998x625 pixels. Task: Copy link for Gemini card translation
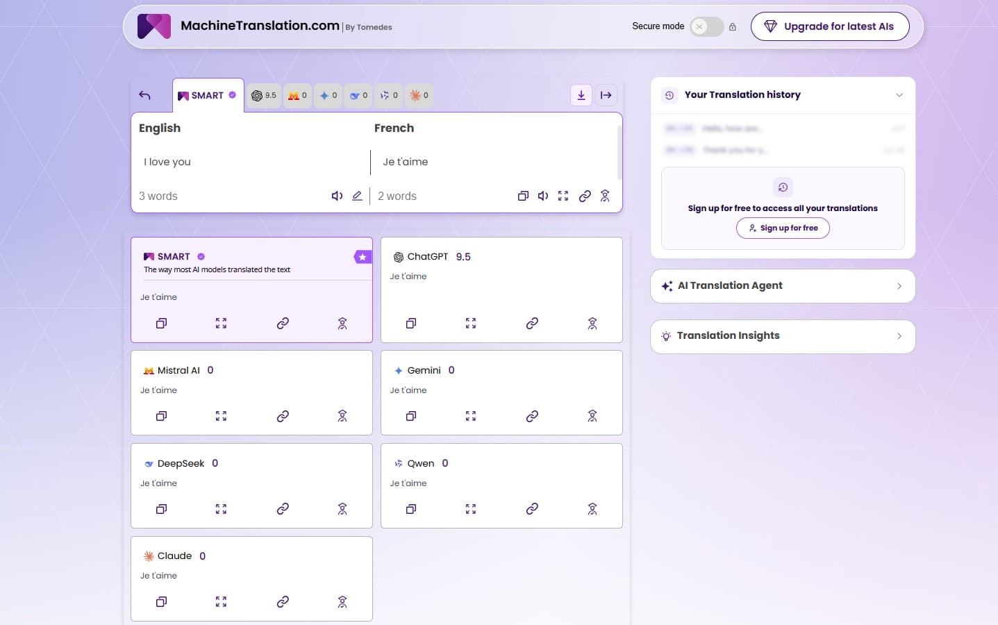[532, 416]
